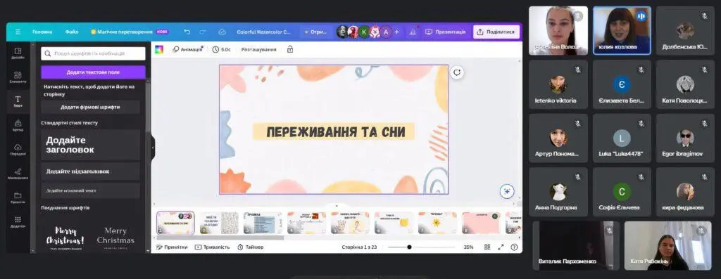The height and width of the screenshot is (279, 721).
Task: Choose the serif Merry Christmas font combination
Action: [115, 237]
